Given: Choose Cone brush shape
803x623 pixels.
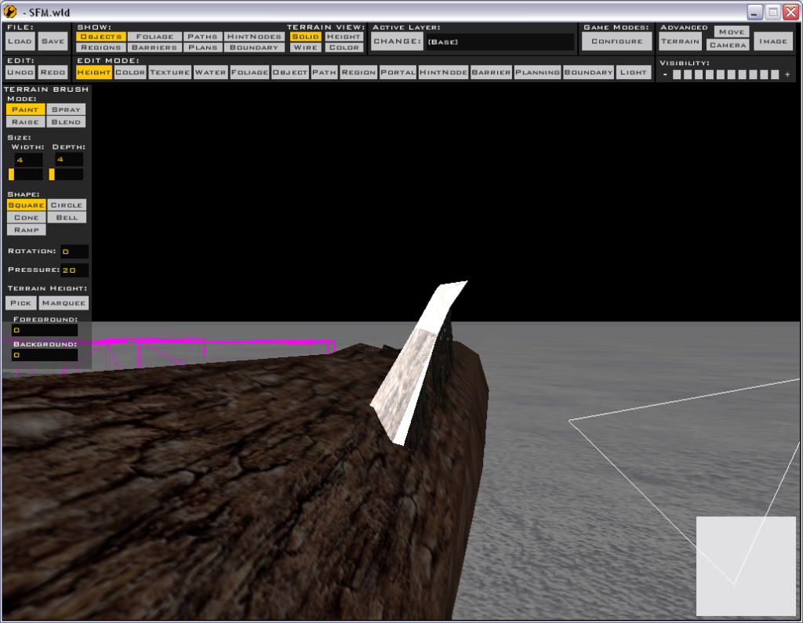Looking at the screenshot, I should 26,218.
